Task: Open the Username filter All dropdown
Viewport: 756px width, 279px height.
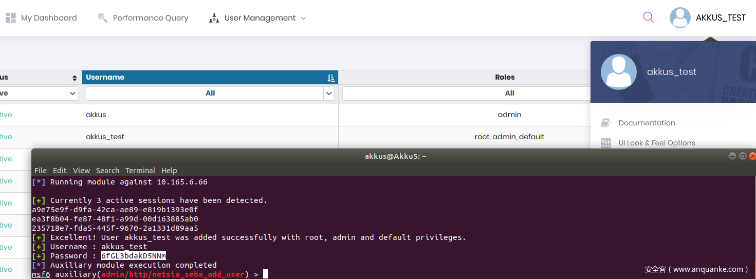Action: 329,94
